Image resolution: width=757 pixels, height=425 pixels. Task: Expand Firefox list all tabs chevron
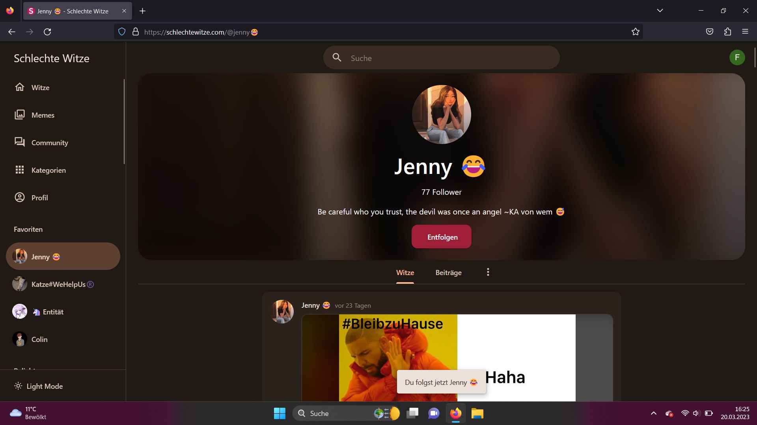tap(660, 11)
